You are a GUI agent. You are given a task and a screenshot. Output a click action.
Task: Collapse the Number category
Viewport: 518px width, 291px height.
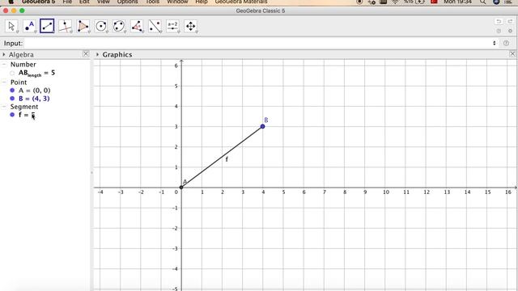pos(4,65)
